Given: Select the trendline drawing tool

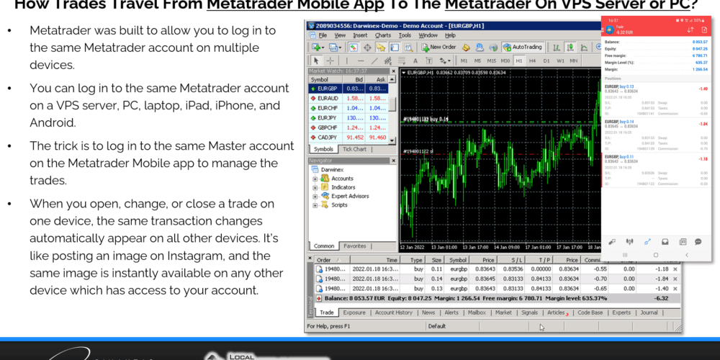Looking at the screenshot, I should (374, 60).
